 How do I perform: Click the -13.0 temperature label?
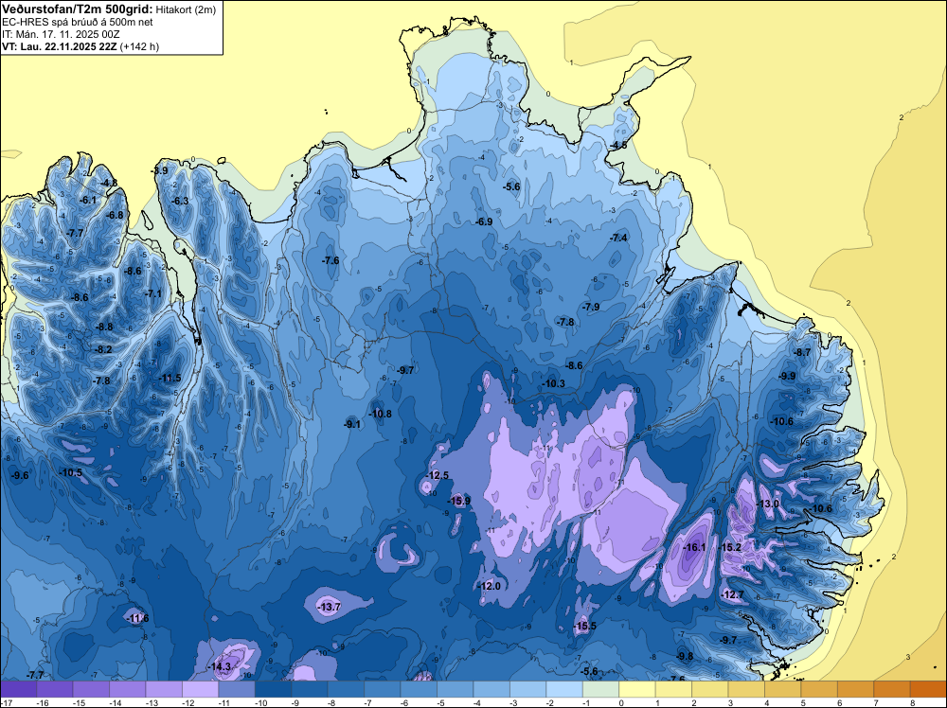tap(768, 504)
